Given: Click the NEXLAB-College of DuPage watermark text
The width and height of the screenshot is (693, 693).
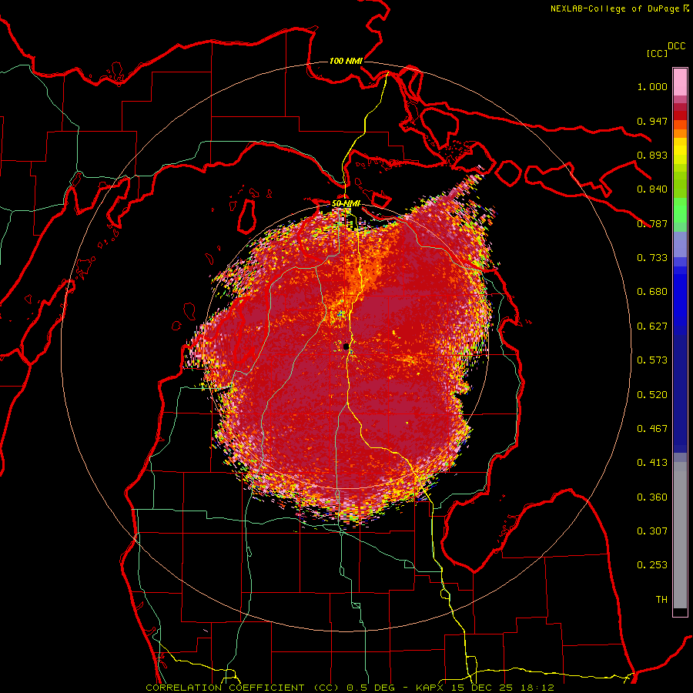Looking at the screenshot, I should tap(615, 8).
